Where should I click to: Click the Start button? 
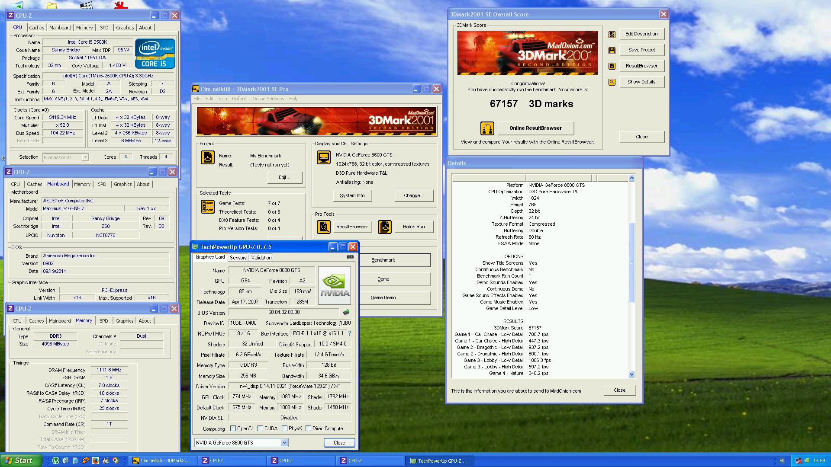pos(21,461)
